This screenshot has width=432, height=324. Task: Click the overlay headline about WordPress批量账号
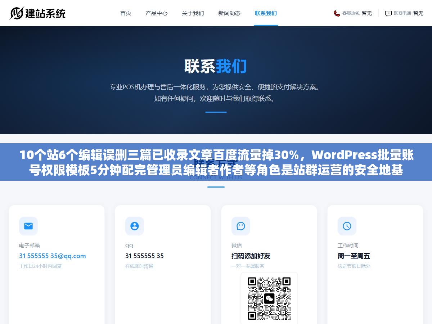pyautogui.click(x=216, y=162)
